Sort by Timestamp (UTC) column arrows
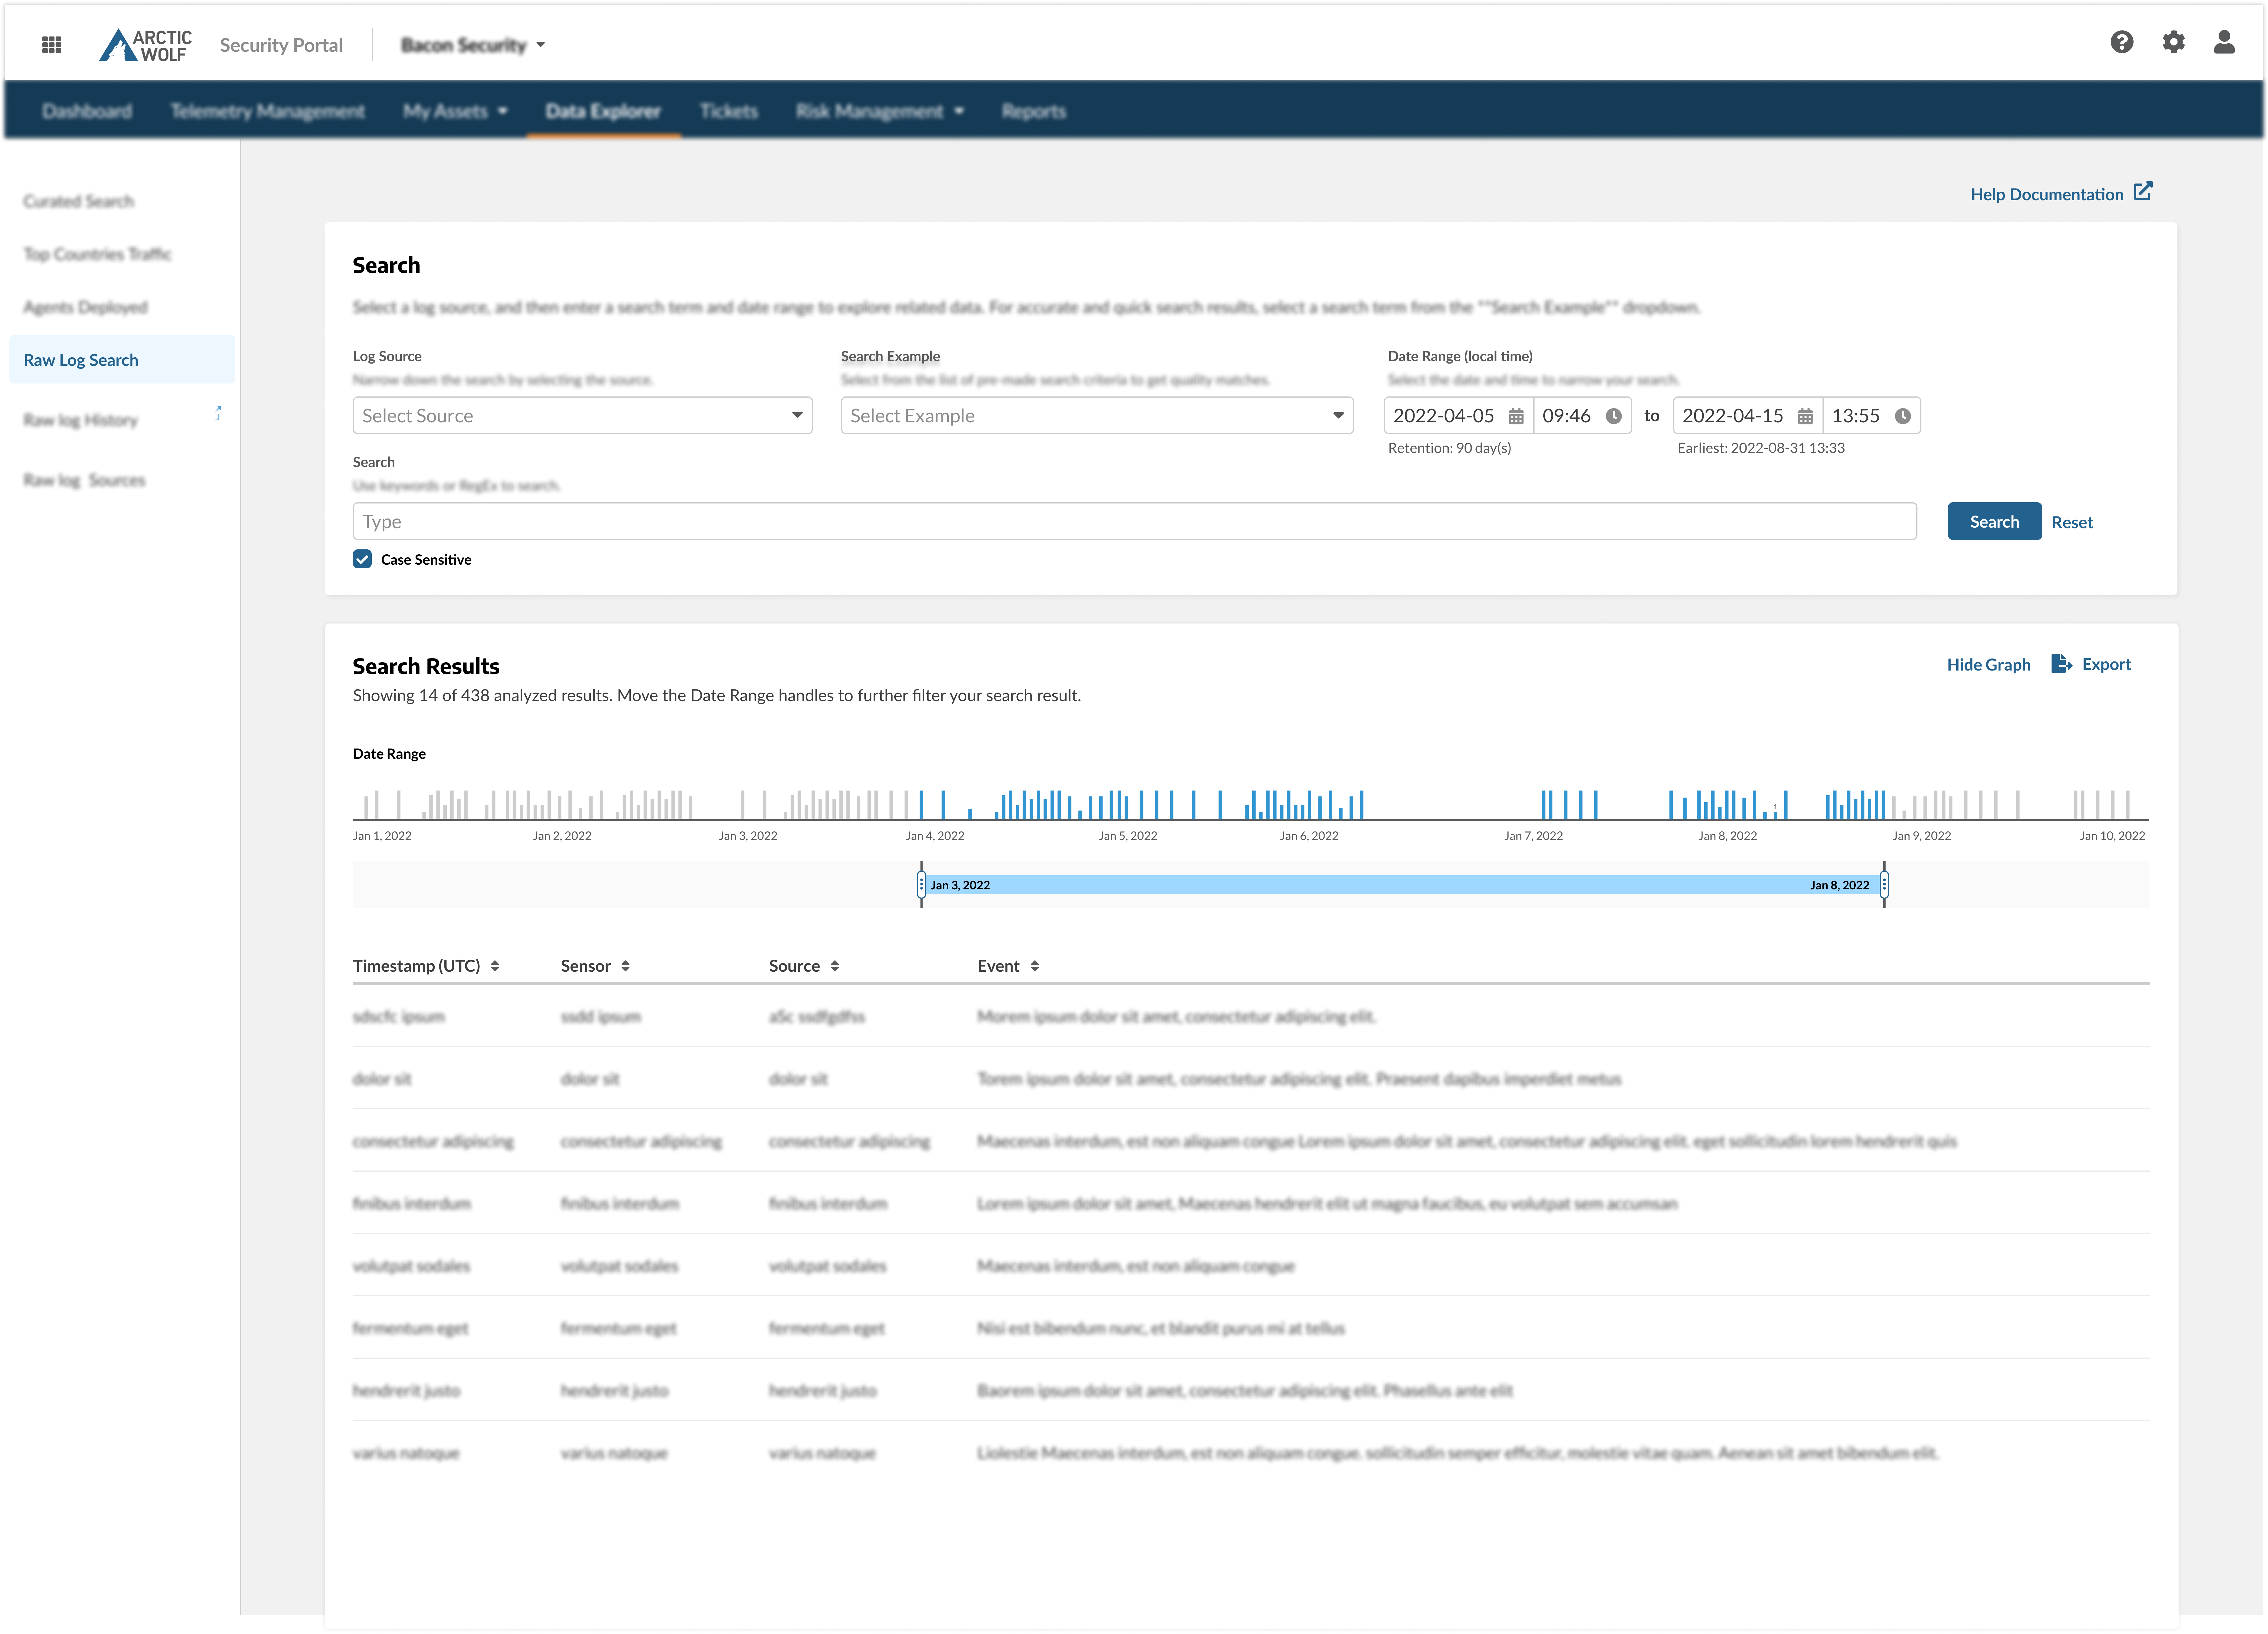The width and height of the screenshot is (2268, 1634). pyautogui.click(x=495, y=966)
